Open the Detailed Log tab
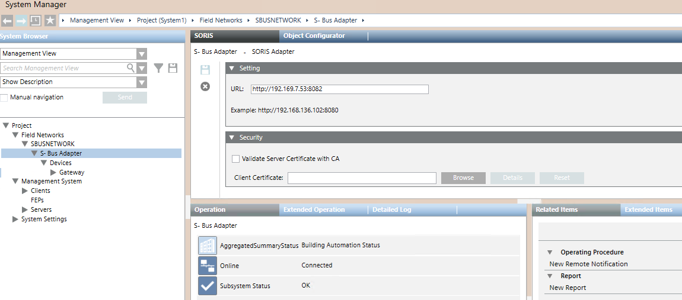This screenshot has height=300, width=682. pyautogui.click(x=391, y=210)
